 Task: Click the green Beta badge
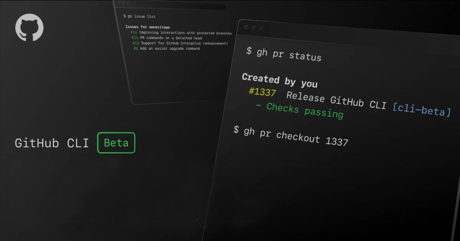(x=116, y=143)
